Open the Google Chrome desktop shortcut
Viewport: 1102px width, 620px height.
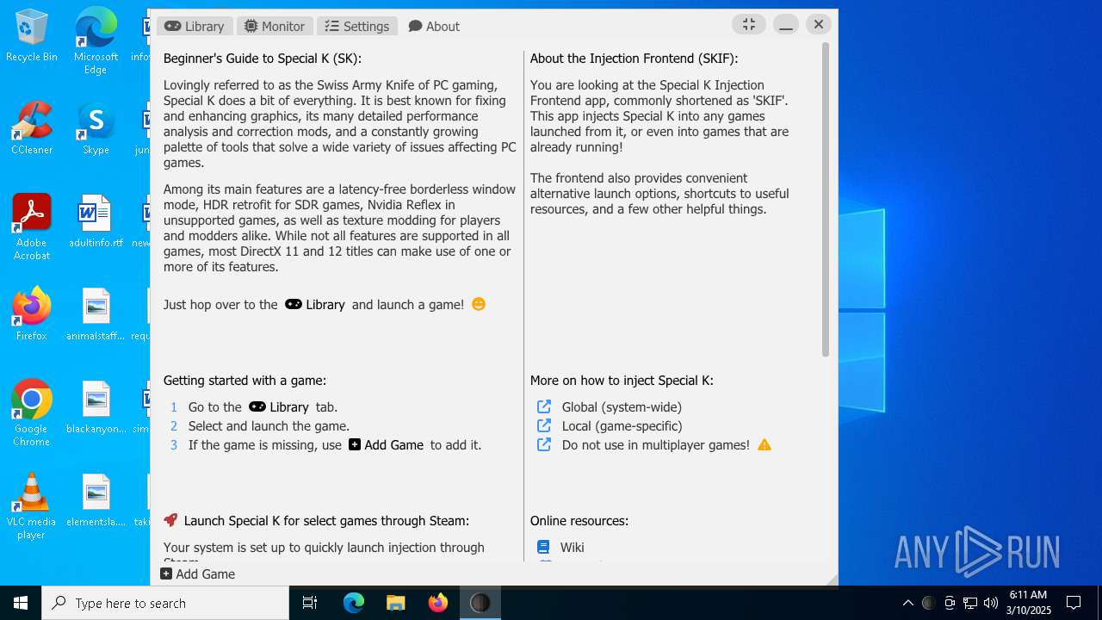32,412
